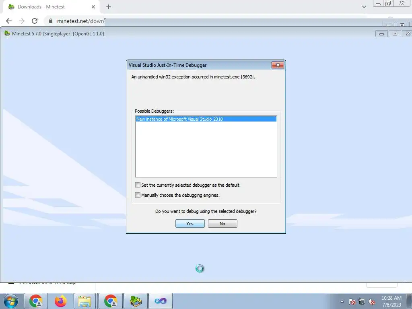Close the Just-In-Time Debugger dialog
This screenshot has height=309, width=412.
click(278, 65)
